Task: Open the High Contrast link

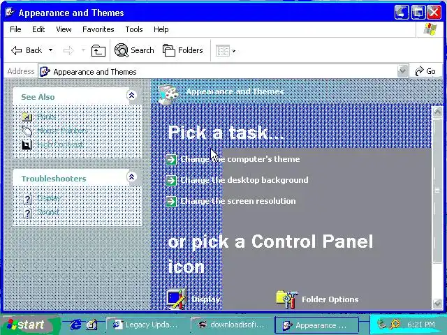Action: [x=60, y=144]
